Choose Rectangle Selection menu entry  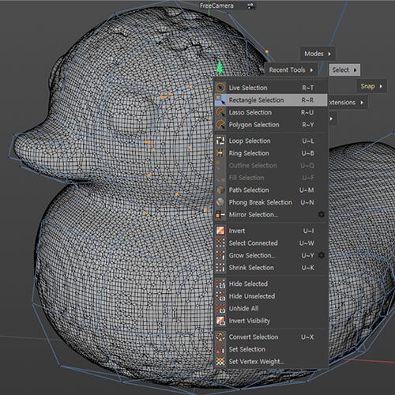[x=271, y=100]
